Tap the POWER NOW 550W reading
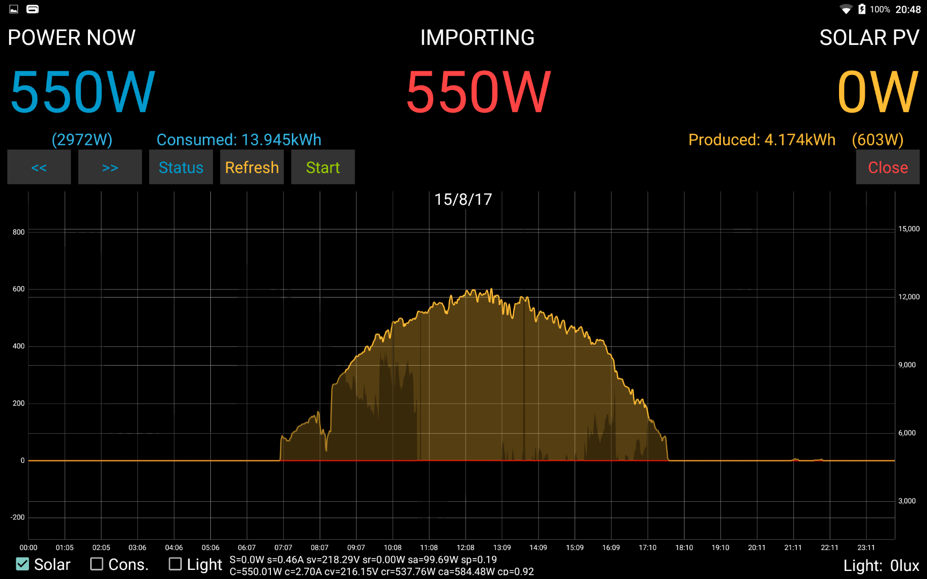The image size is (927, 579). pos(81,91)
